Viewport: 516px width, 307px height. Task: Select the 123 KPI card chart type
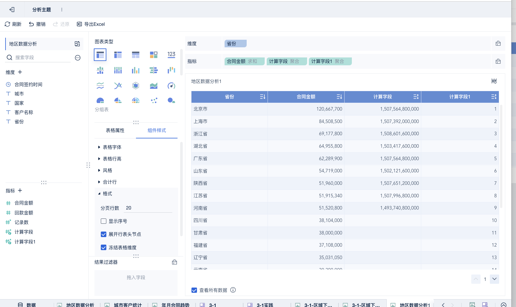171,55
